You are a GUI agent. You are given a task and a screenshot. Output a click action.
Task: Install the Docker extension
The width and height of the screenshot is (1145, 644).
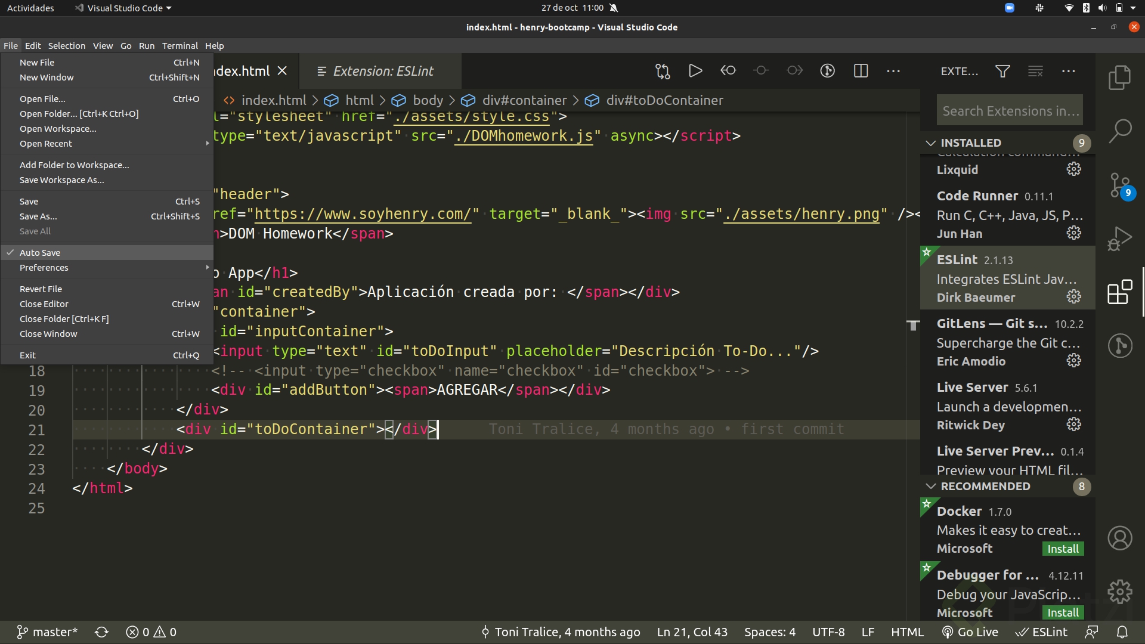pyautogui.click(x=1063, y=549)
